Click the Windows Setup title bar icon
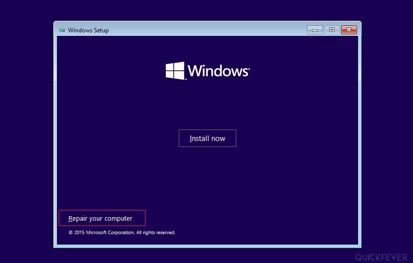413x263 pixels. click(x=62, y=29)
